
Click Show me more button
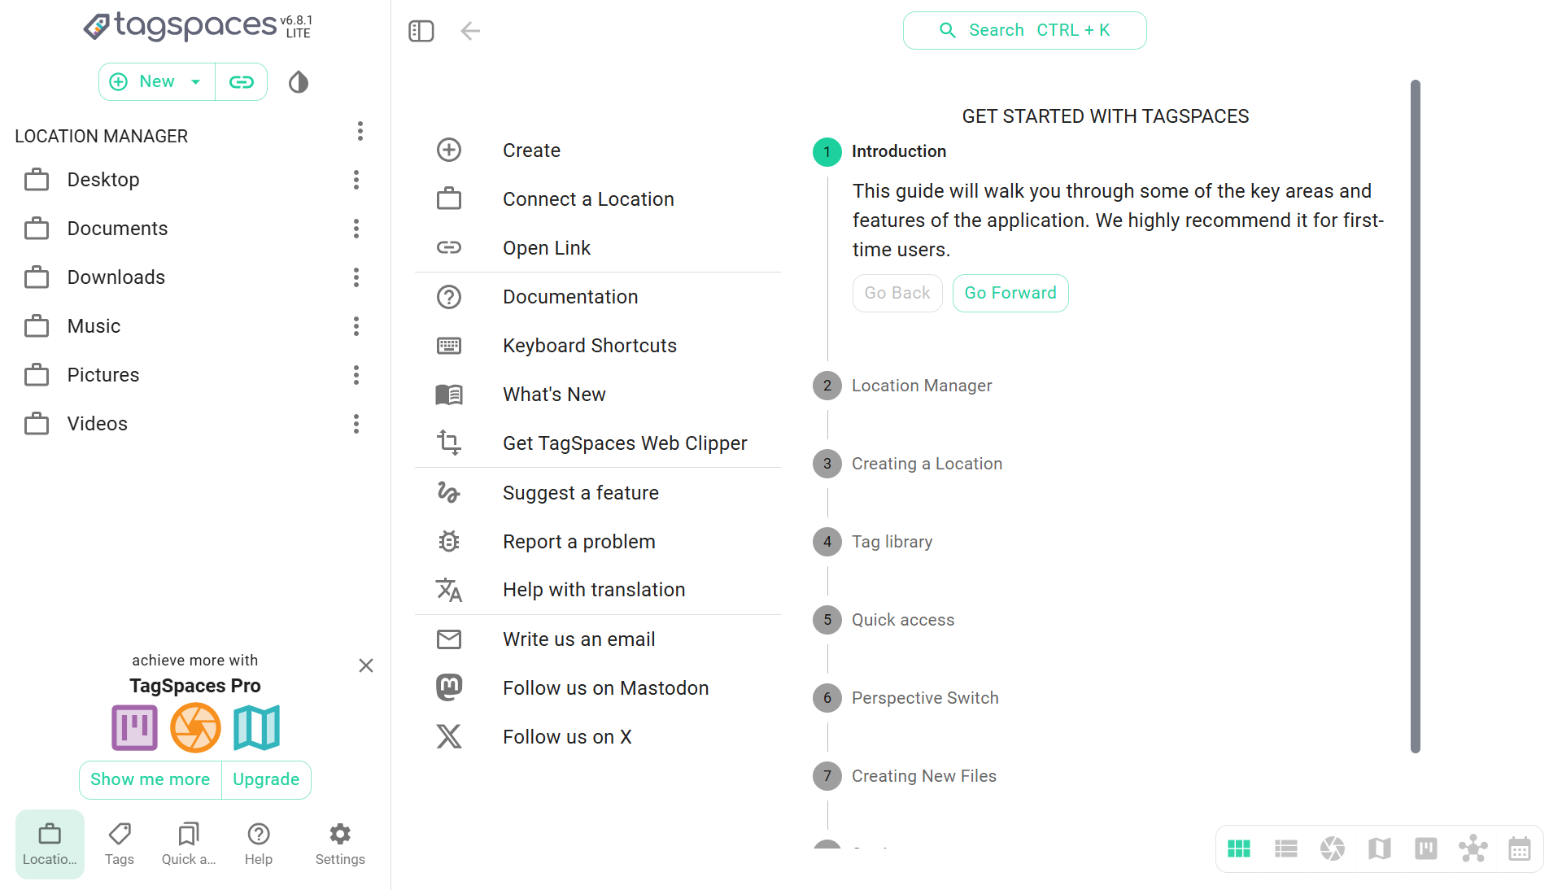pos(151,779)
